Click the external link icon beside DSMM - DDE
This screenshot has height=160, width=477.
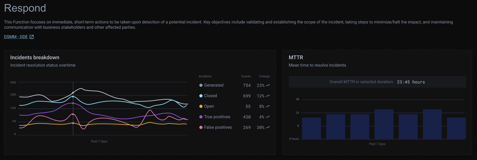click(32, 37)
